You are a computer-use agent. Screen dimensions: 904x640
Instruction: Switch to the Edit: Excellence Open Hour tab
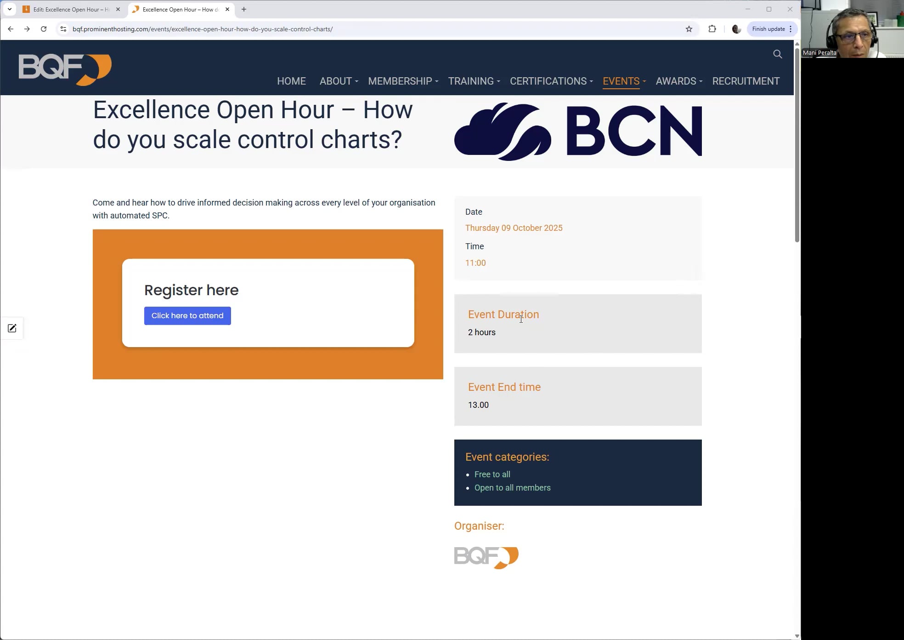(69, 9)
